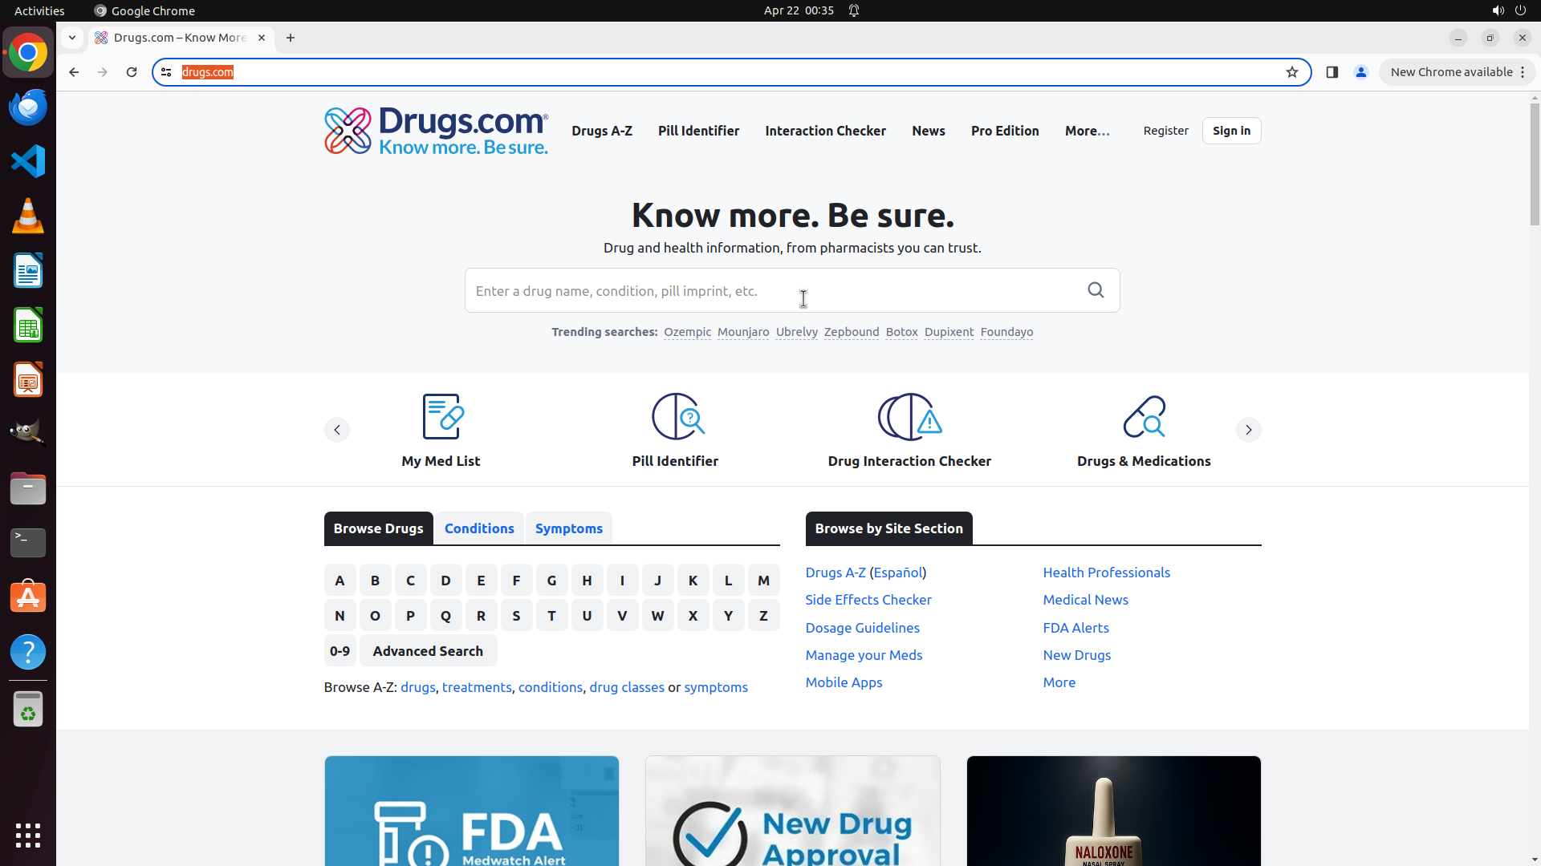
Task: Switch to the Symptoms tab
Action: [568, 528]
